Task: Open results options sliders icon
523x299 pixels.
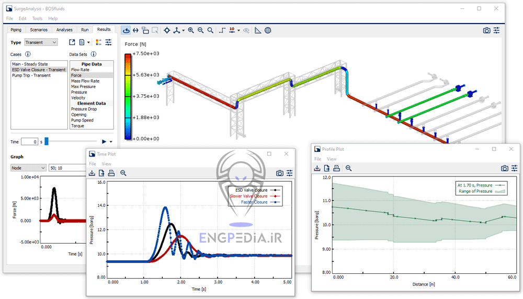Action: (108, 42)
